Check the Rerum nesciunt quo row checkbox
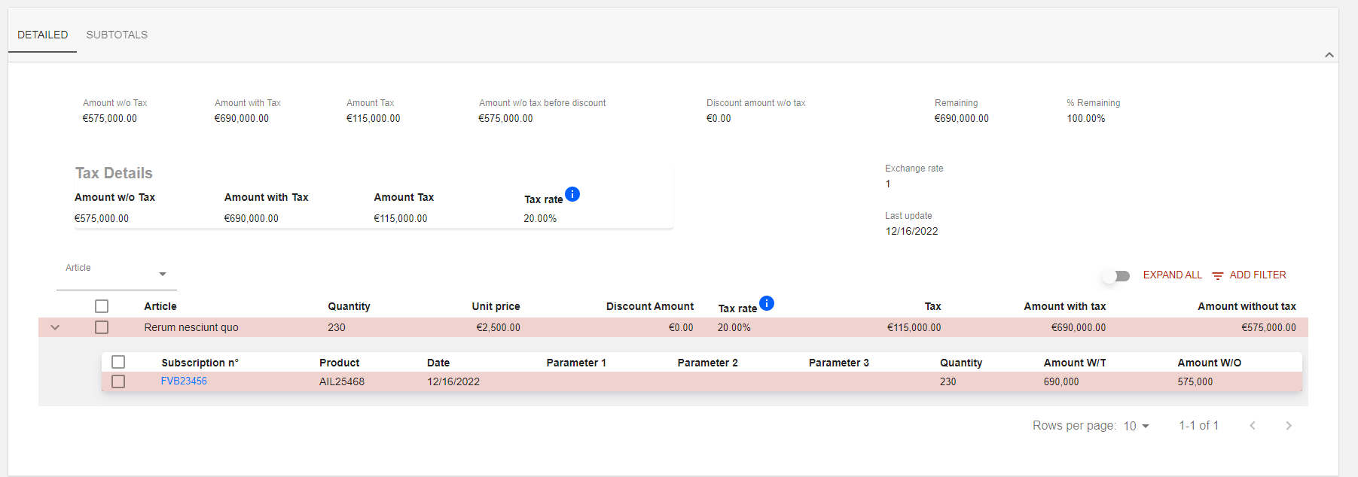1358x477 pixels. [102, 327]
